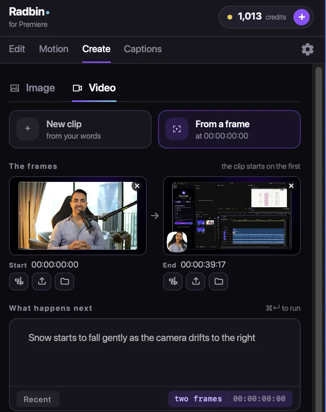Select the start frame thumbnail of man
Screen dimensions: 326x412
(78, 216)
